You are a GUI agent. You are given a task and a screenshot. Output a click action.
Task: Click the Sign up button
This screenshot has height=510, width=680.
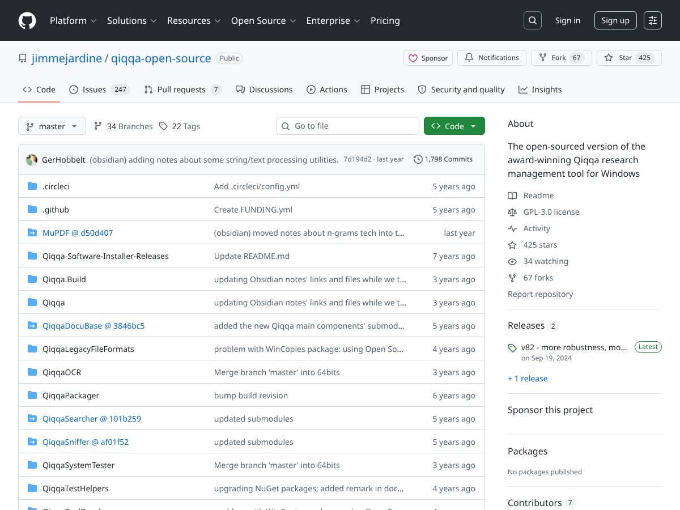[x=615, y=20]
